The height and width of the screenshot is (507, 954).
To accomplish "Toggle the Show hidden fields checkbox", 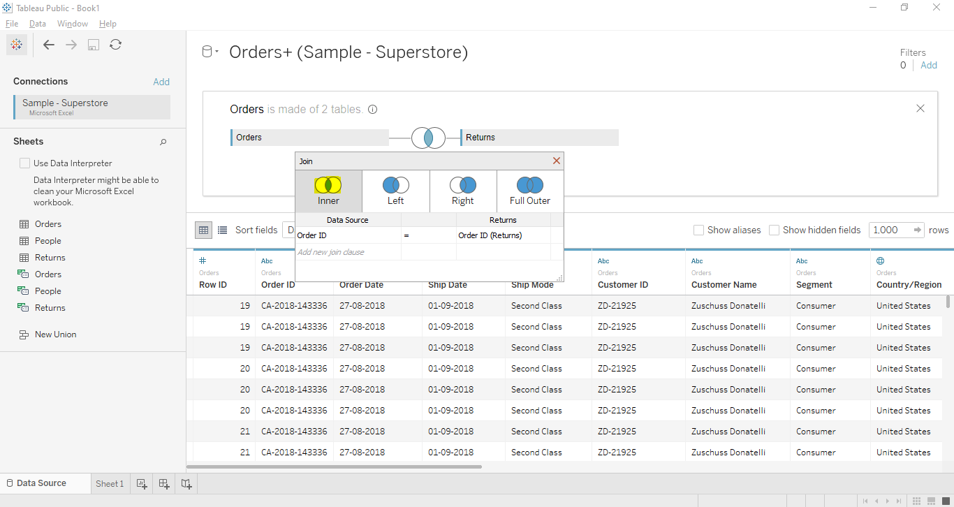I will point(774,230).
